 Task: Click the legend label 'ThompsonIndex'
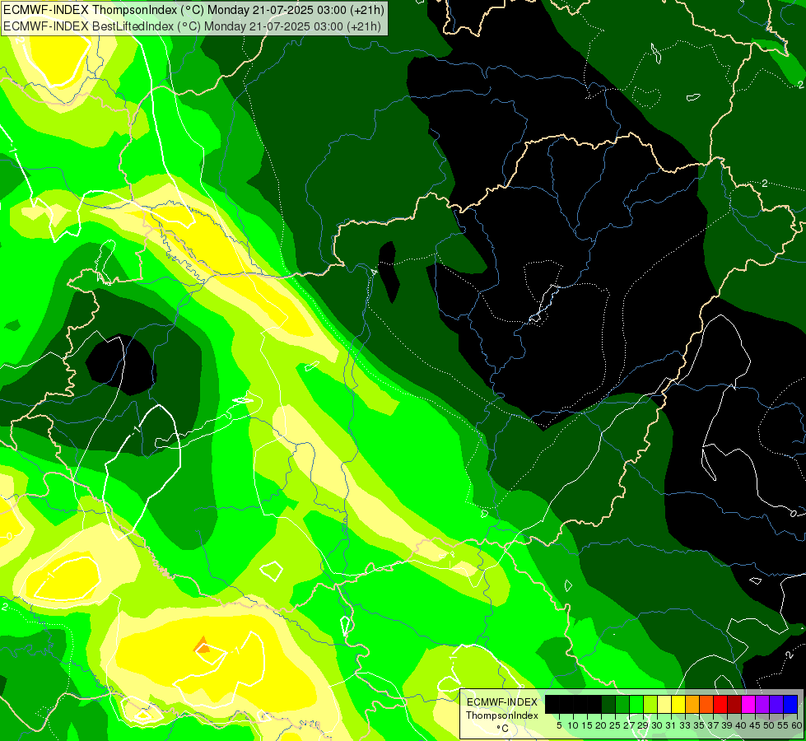(x=501, y=715)
